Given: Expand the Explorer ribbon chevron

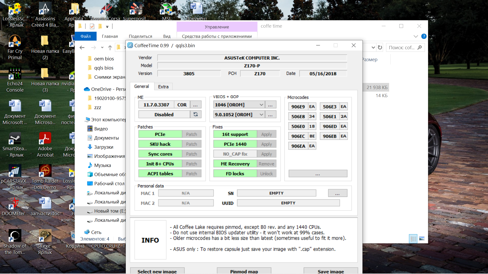Looking at the screenshot, I should coord(416,36).
